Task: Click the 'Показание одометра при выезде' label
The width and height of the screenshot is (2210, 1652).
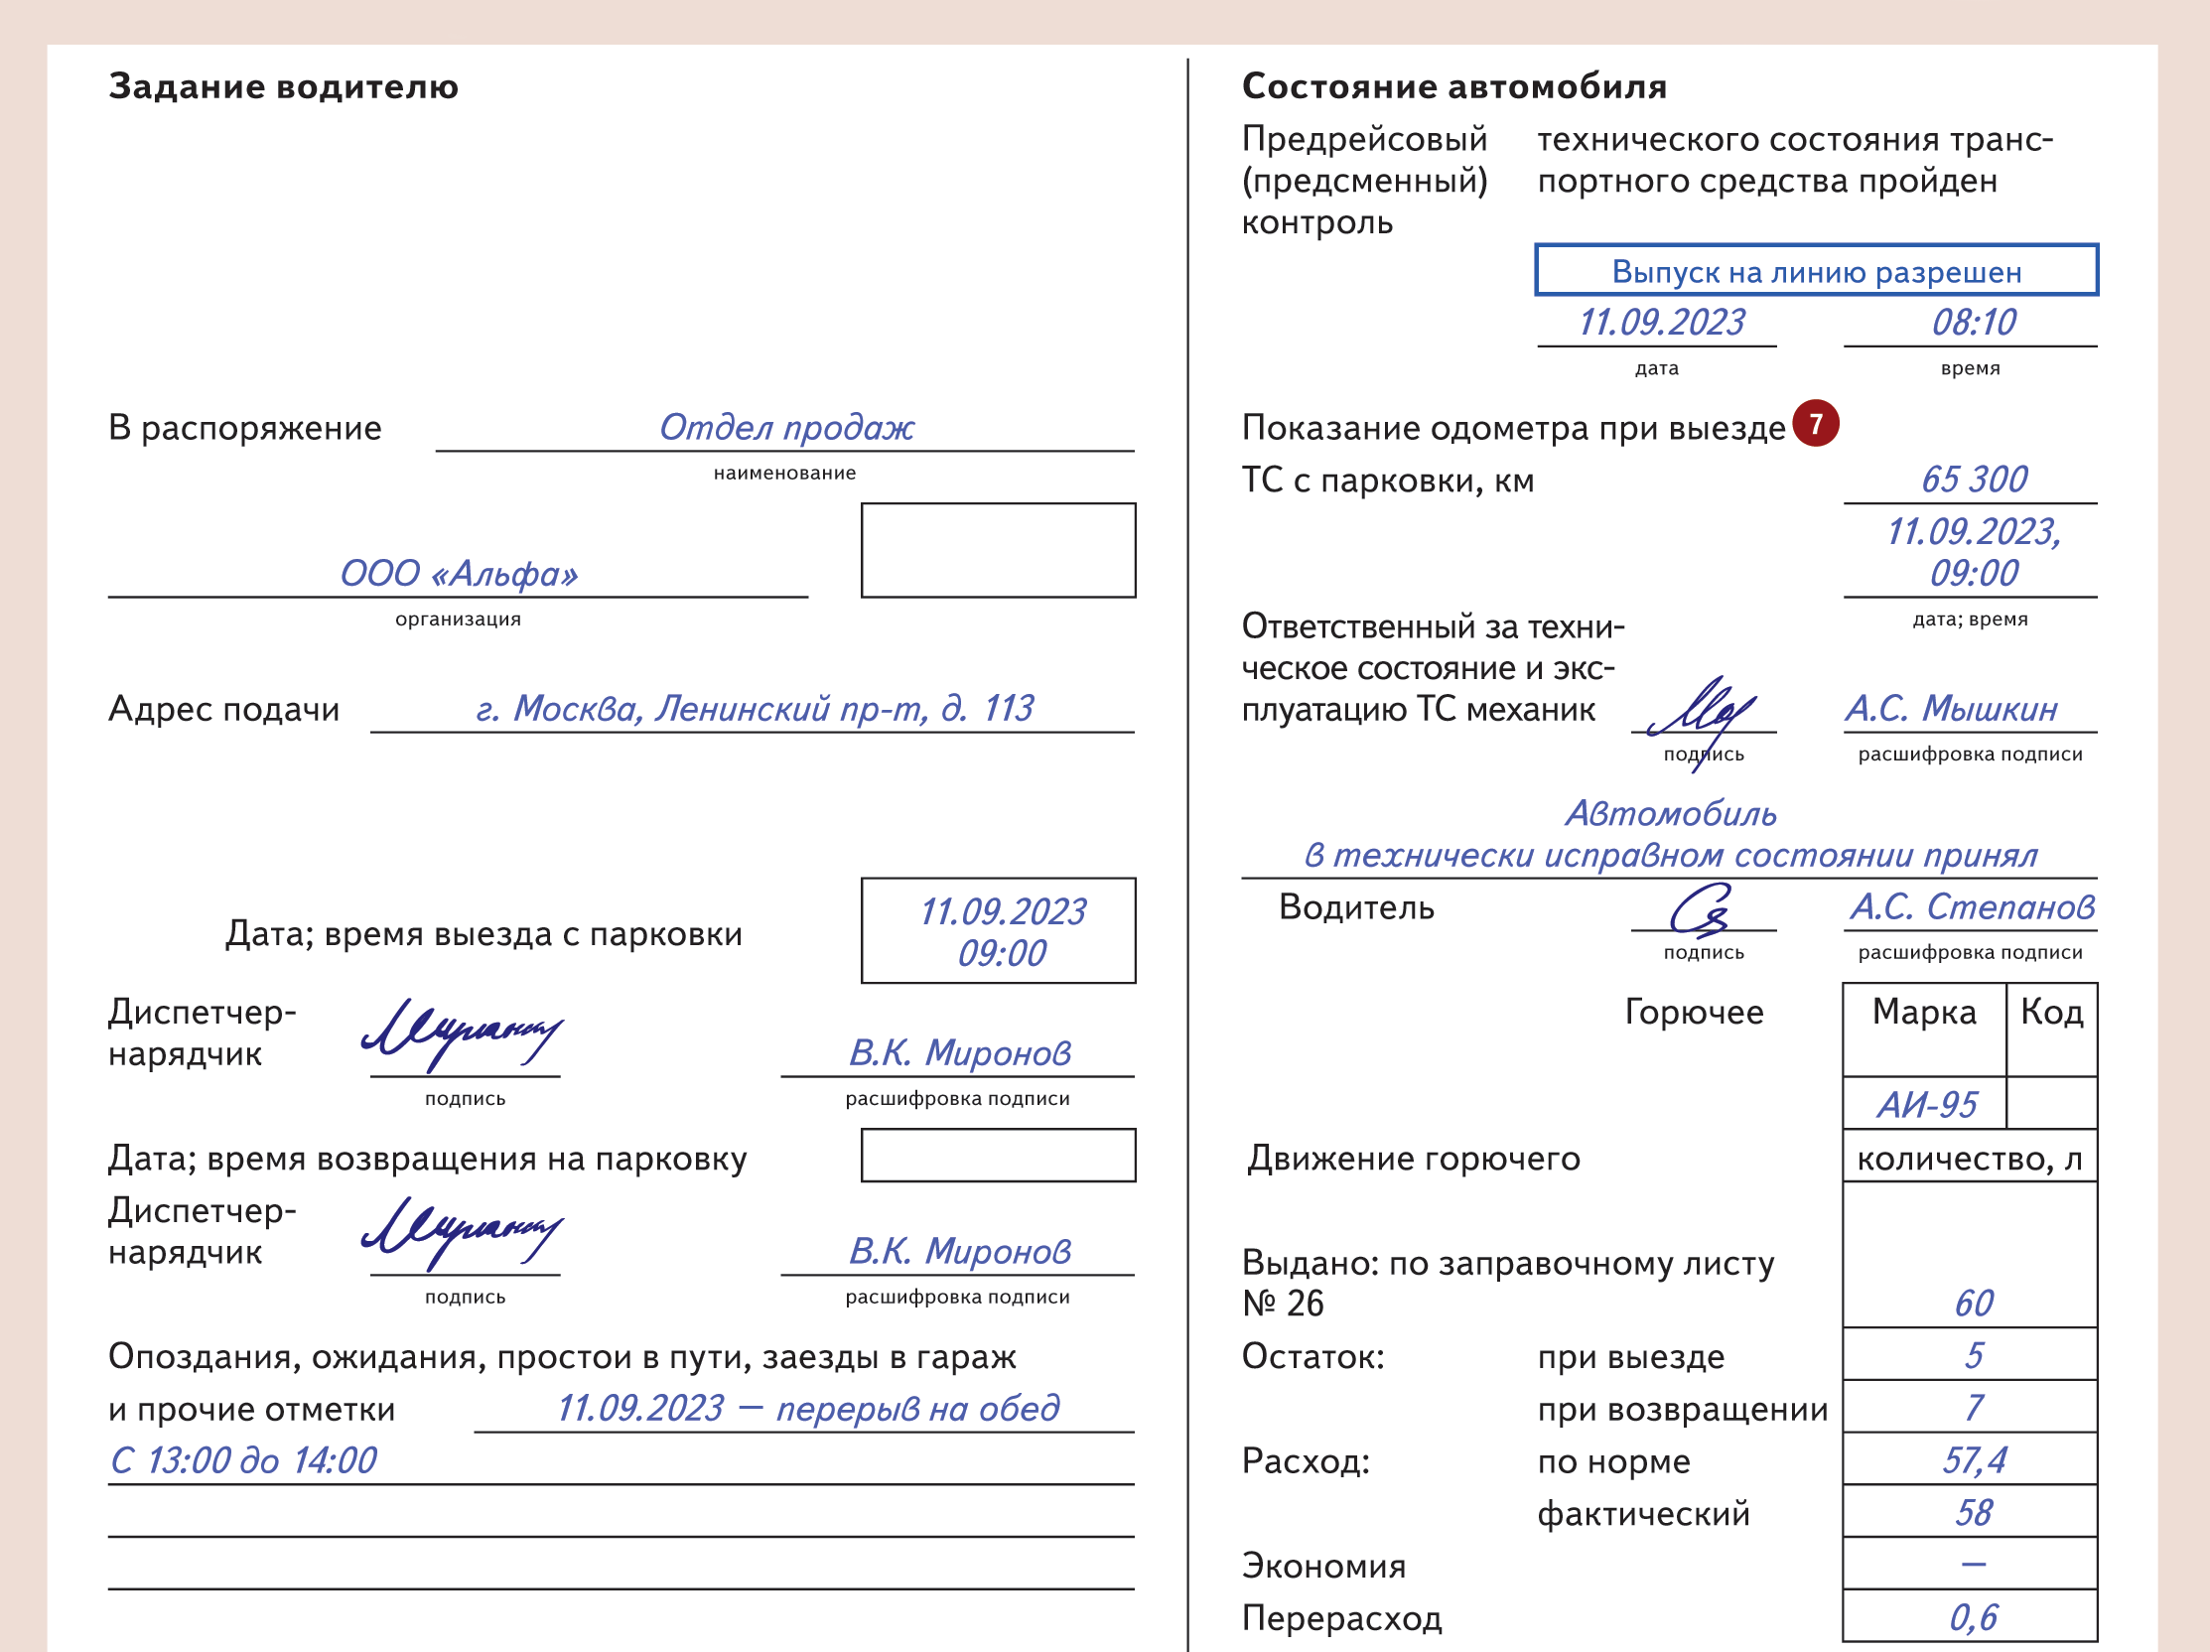Action: [1513, 429]
